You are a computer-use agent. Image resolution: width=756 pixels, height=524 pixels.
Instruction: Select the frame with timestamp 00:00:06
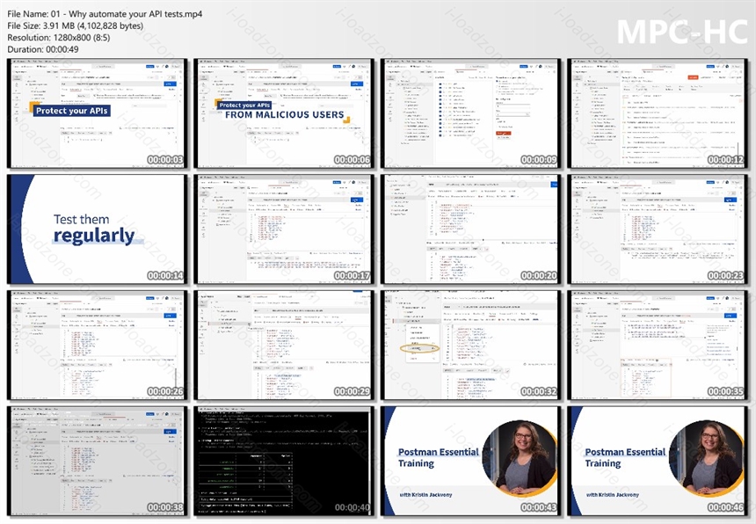coord(284,113)
